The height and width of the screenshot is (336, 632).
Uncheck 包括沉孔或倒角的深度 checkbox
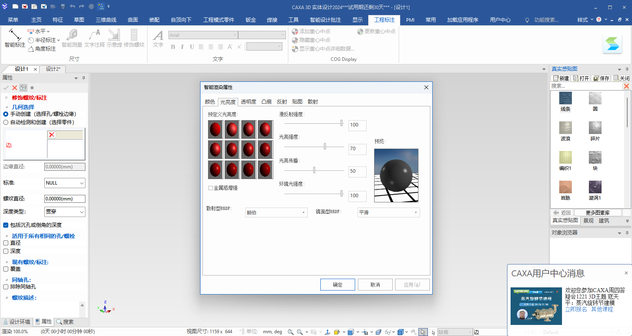click(x=6, y=225)
